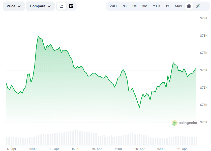View the 1Y price history
The height and width of the screenshot is (151, 211).
tap(167, 6)
